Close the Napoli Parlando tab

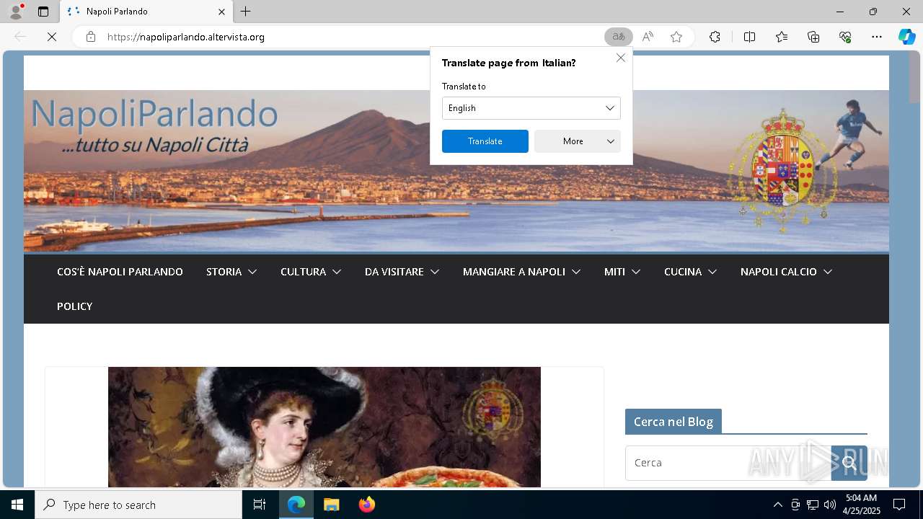coord(221,12)
